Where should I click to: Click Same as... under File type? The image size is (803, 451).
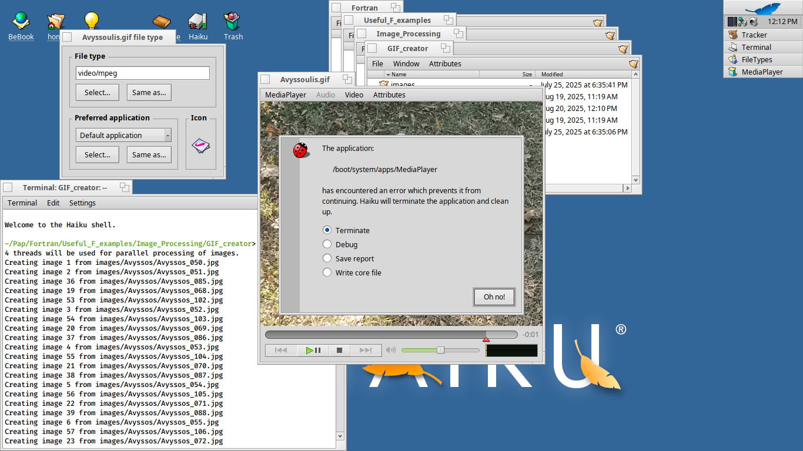(x=149, y=92)
